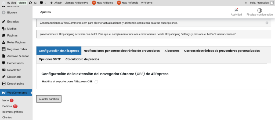Click the Guardar cambios button
The image size is (275, 120).
pos(49,99)
